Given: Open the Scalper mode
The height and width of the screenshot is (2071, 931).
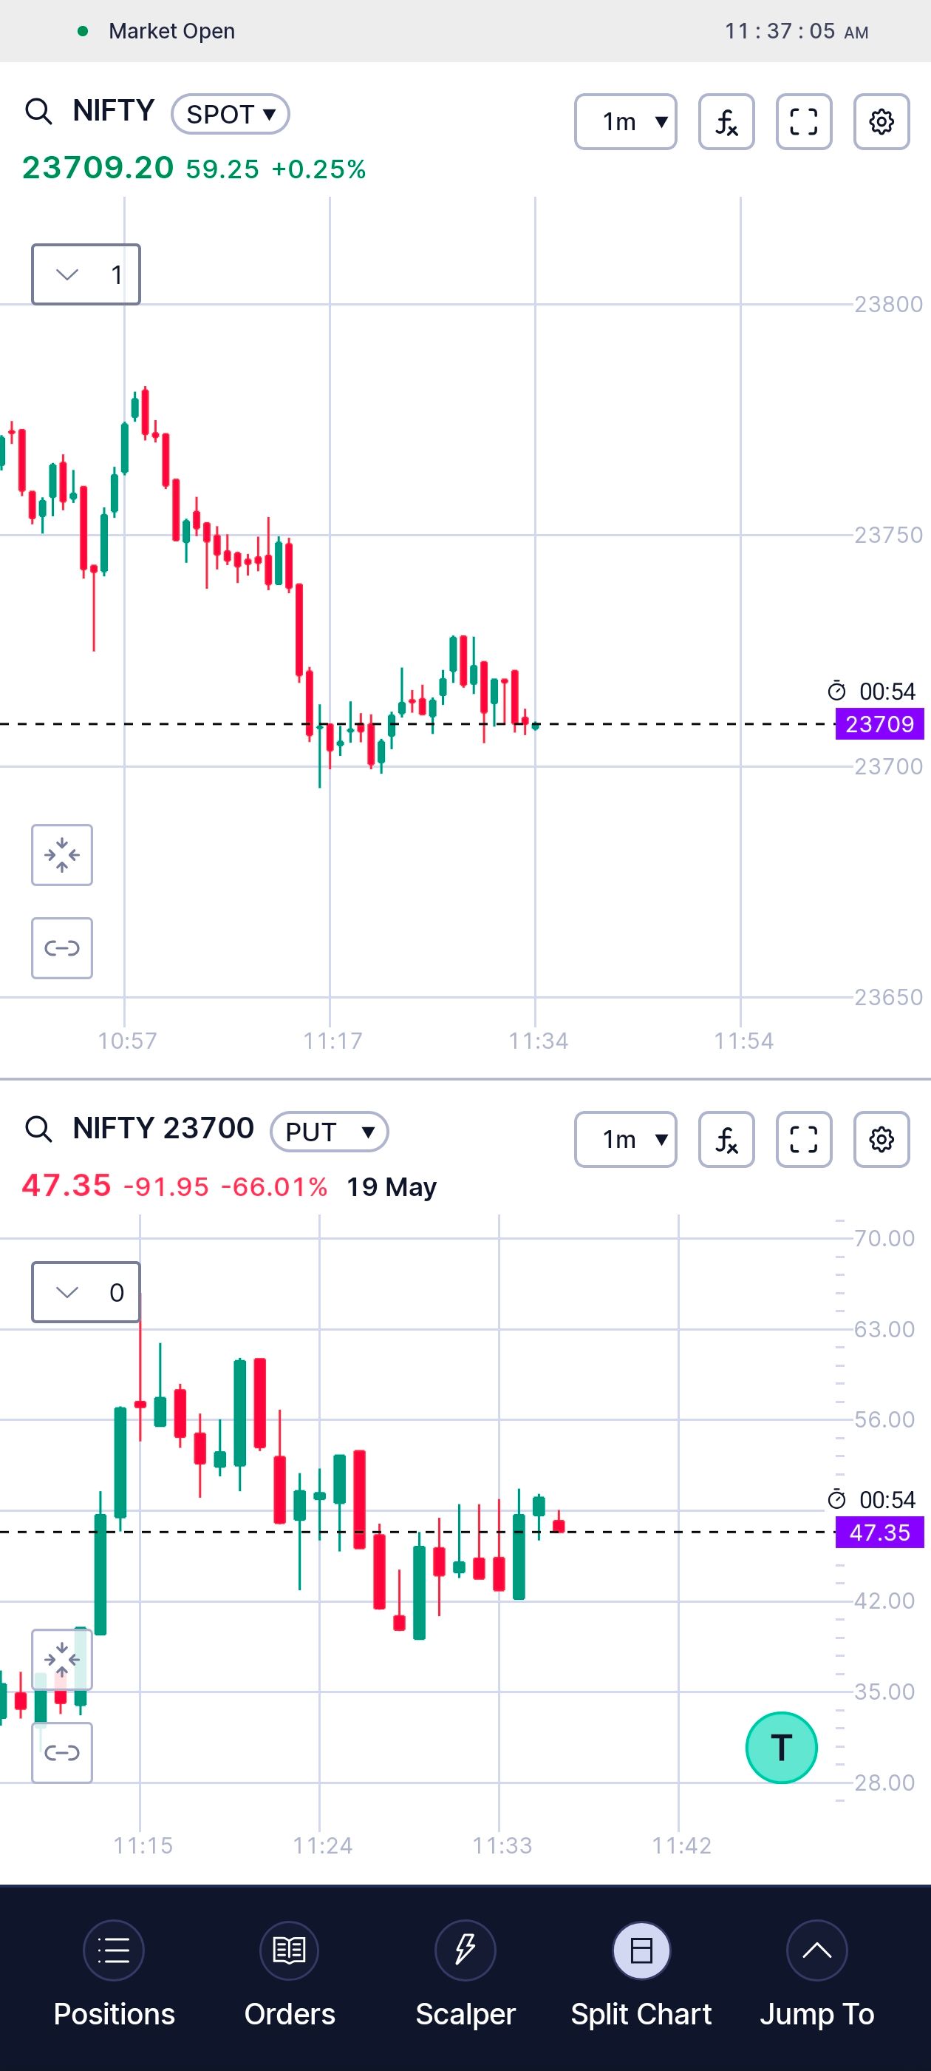Looking at the screenshot, I should click(465, 1973).
